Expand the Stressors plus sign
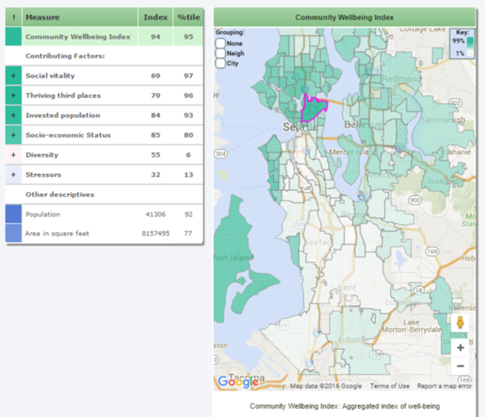485x417 pixels. click(x=13, y=174)
